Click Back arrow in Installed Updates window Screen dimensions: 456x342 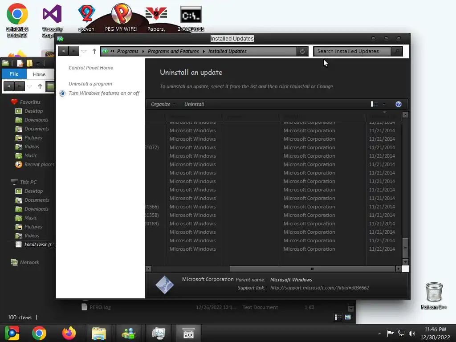click(63, 51)
